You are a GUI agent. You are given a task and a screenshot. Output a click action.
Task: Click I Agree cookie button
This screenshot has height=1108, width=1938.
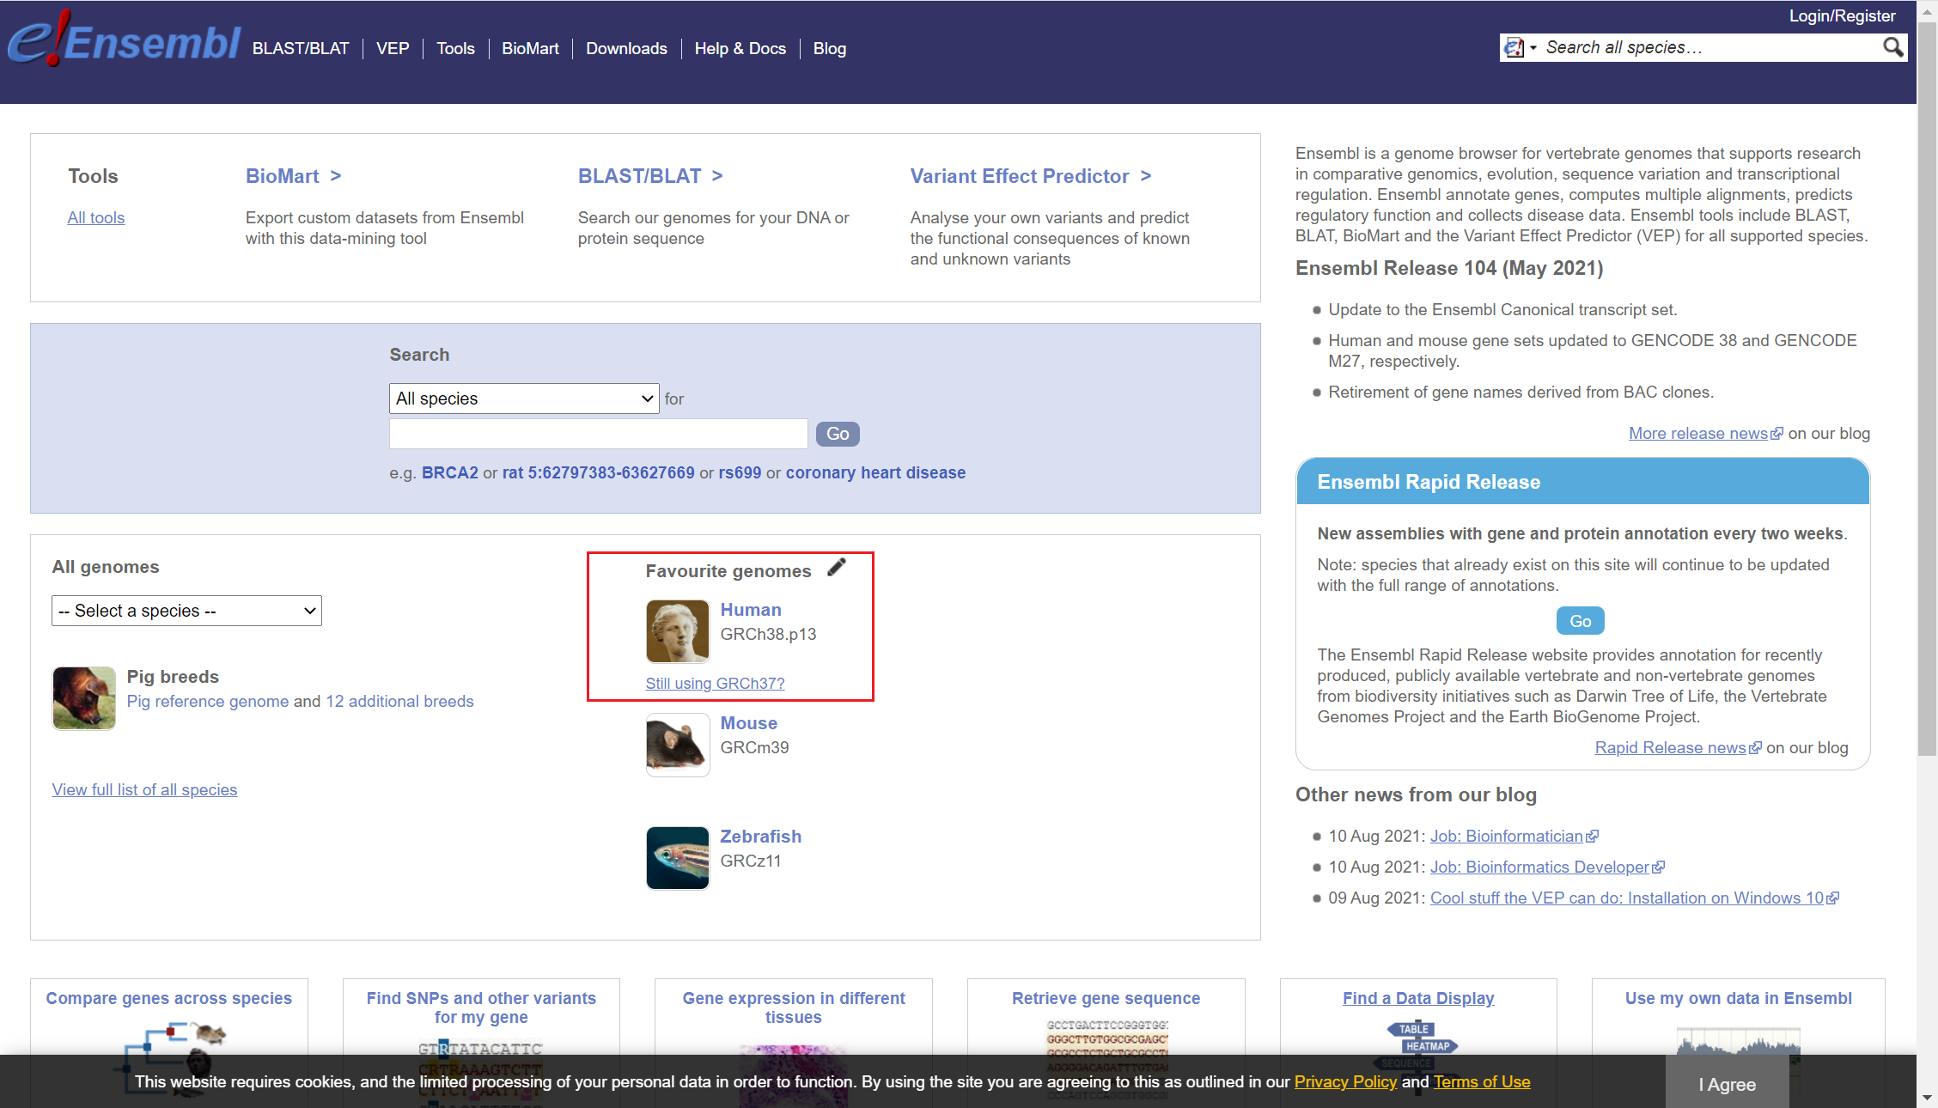1727,1084
